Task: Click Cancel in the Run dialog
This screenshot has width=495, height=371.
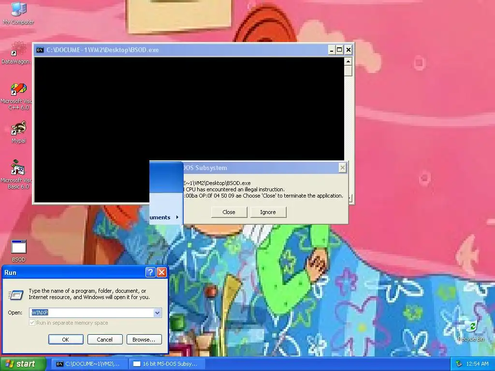Action: coord(105,340)
